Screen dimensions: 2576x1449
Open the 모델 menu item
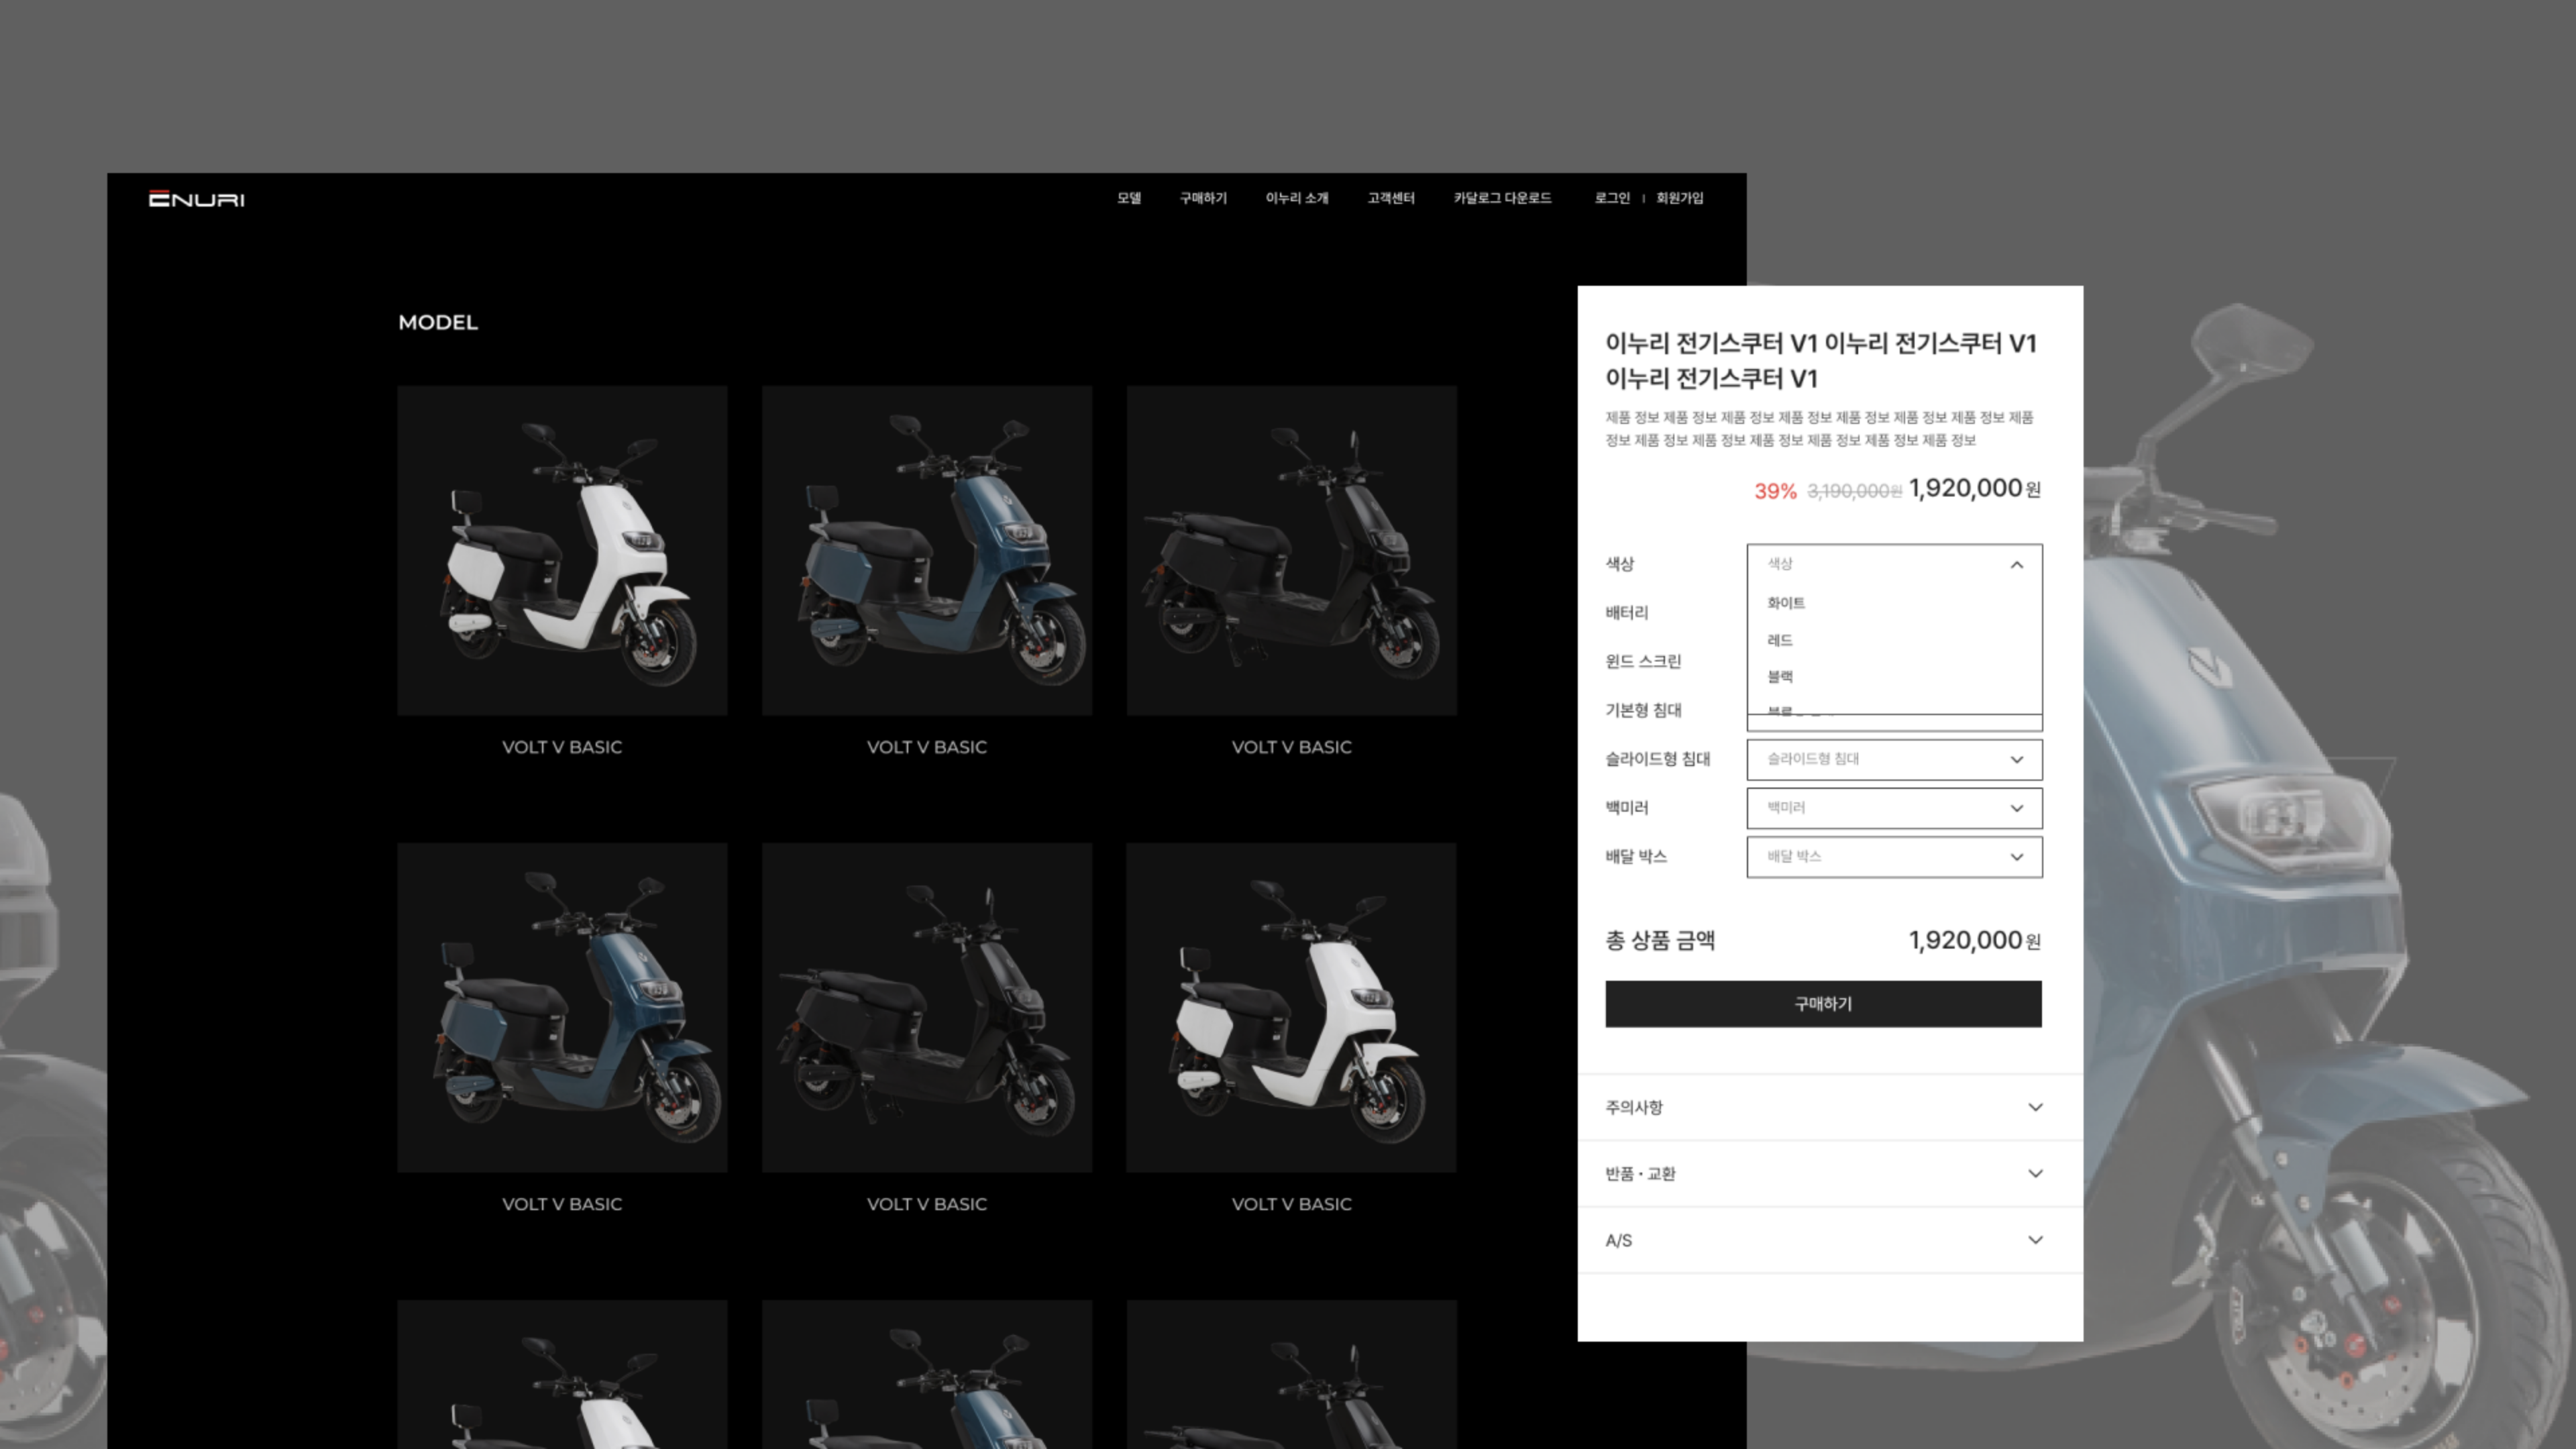[1129, 198]
